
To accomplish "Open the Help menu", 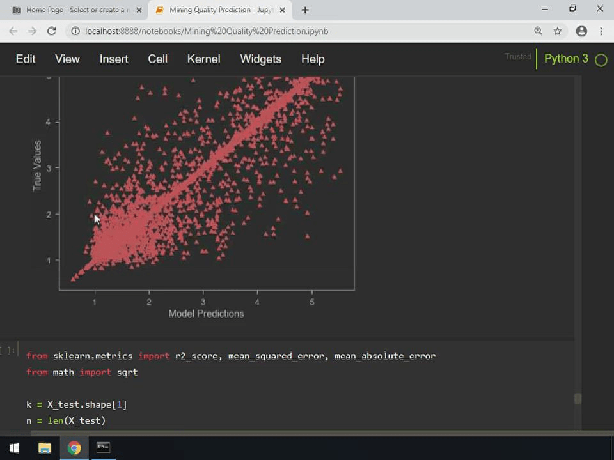I will 313,59.
